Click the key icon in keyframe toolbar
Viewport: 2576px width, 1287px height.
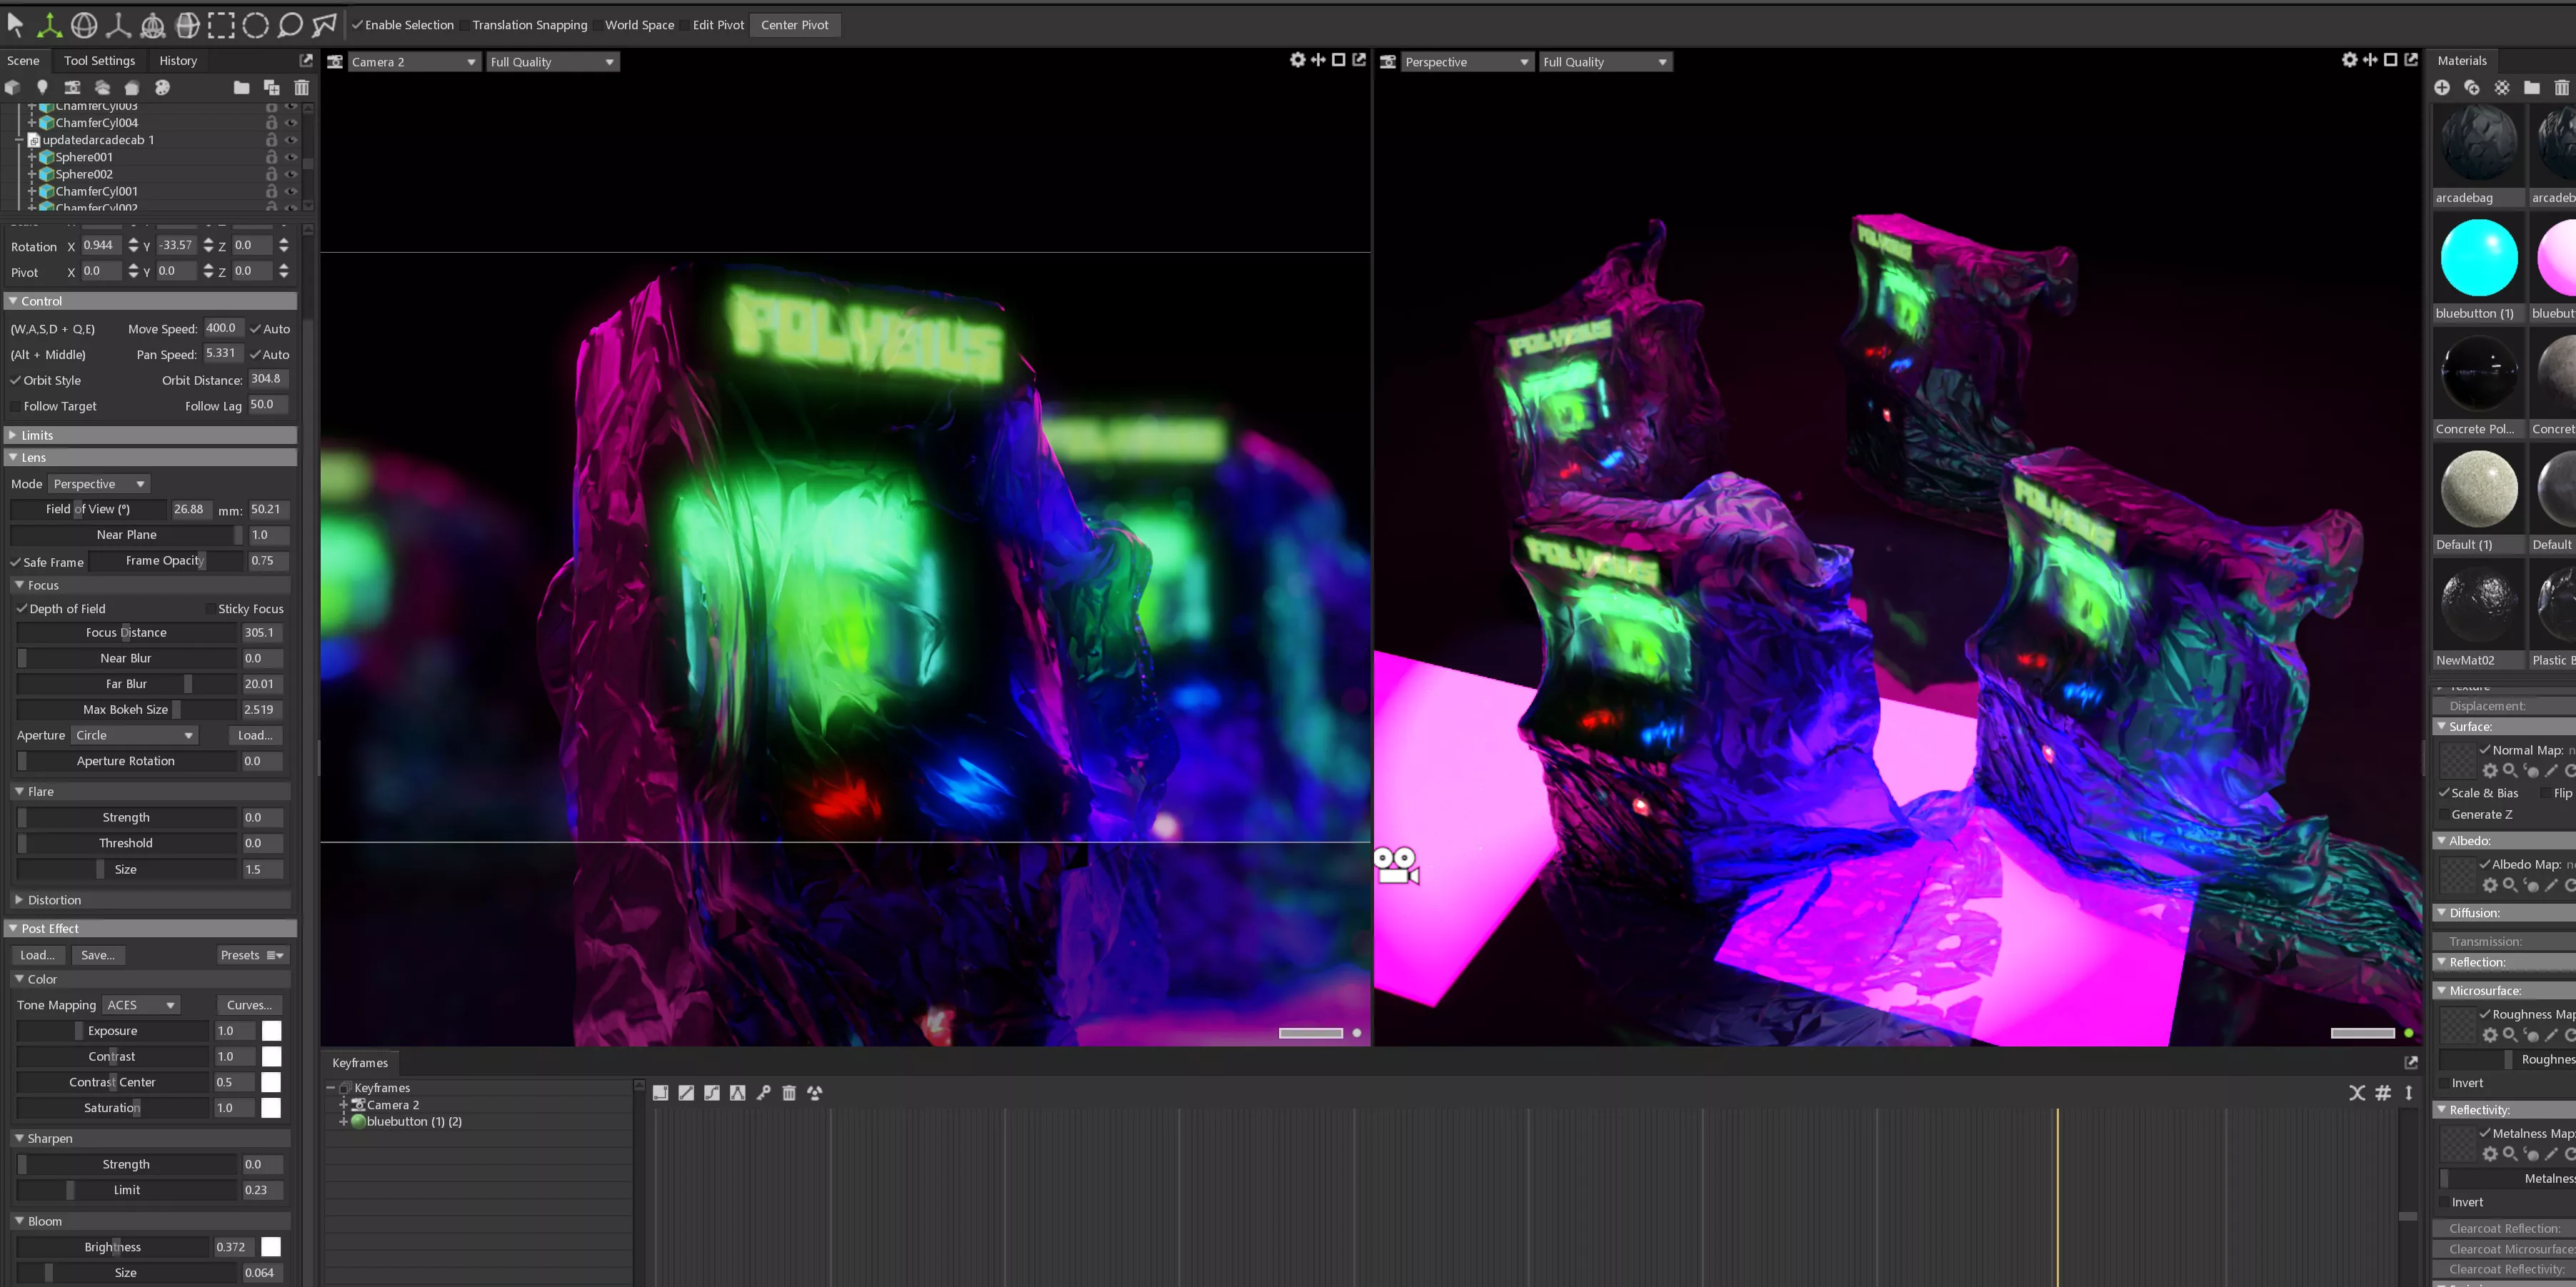pyautogui.click(x=764, y=1093)
